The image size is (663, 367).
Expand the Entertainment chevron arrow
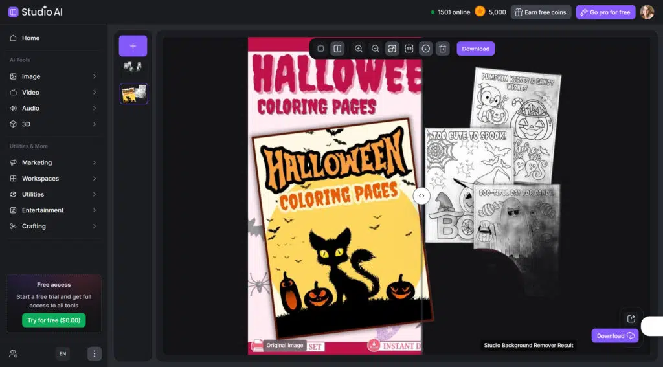coord(95,210)
